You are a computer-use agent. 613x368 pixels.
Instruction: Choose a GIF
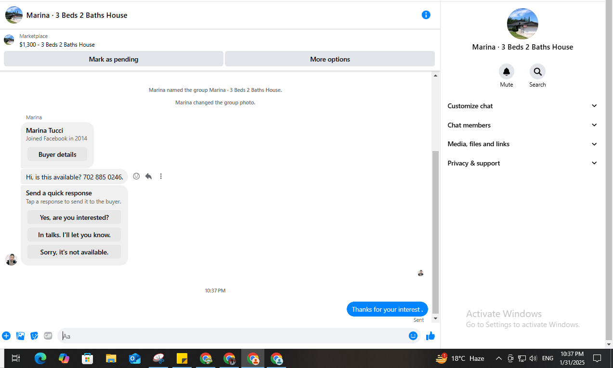point(48,336)
